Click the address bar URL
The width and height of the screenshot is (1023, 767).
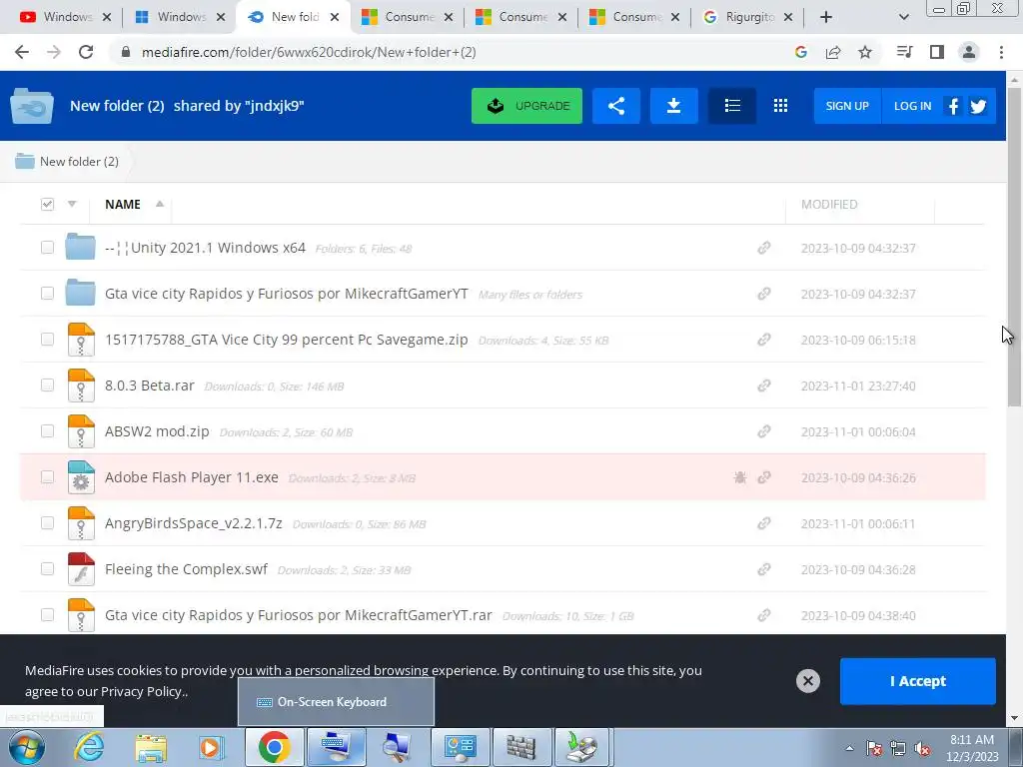point(309,52)
